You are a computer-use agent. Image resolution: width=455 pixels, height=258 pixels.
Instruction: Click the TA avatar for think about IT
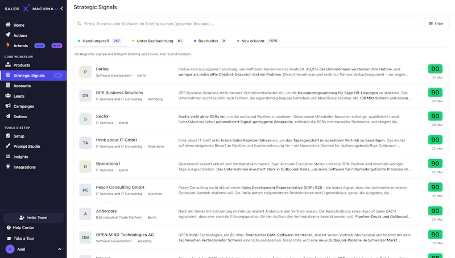click(85, 143)
